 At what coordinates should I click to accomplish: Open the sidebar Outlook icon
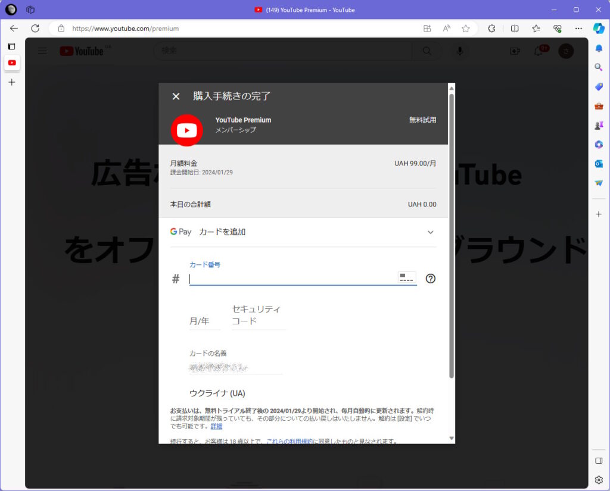point(599,164)
